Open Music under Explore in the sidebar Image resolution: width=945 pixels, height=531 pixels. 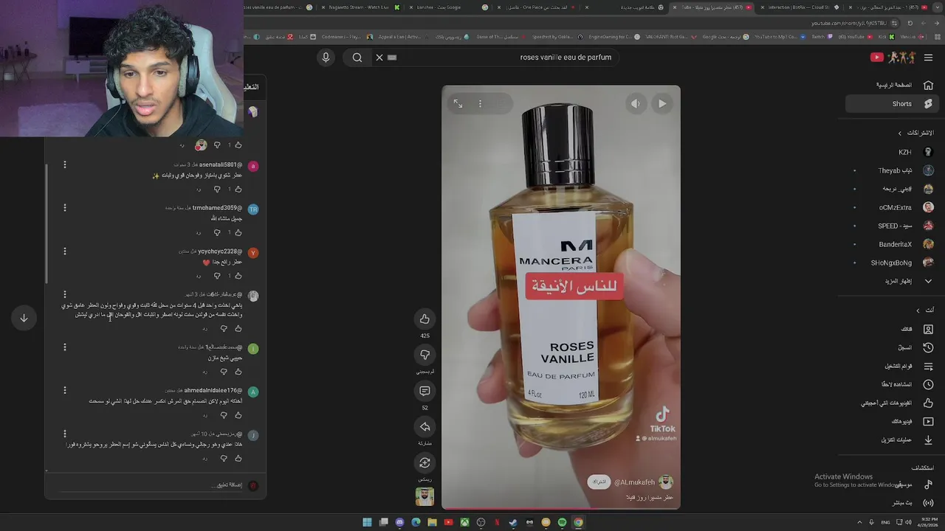point(893,485)
